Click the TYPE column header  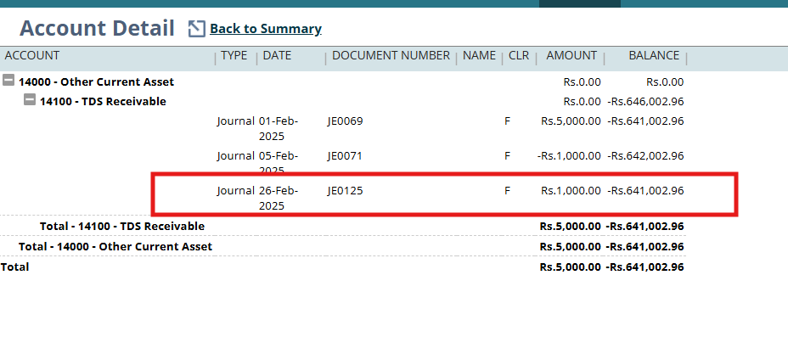[x=234, y=56]
